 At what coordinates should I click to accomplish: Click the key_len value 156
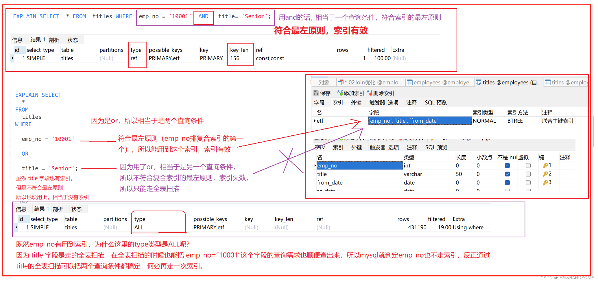235,58
